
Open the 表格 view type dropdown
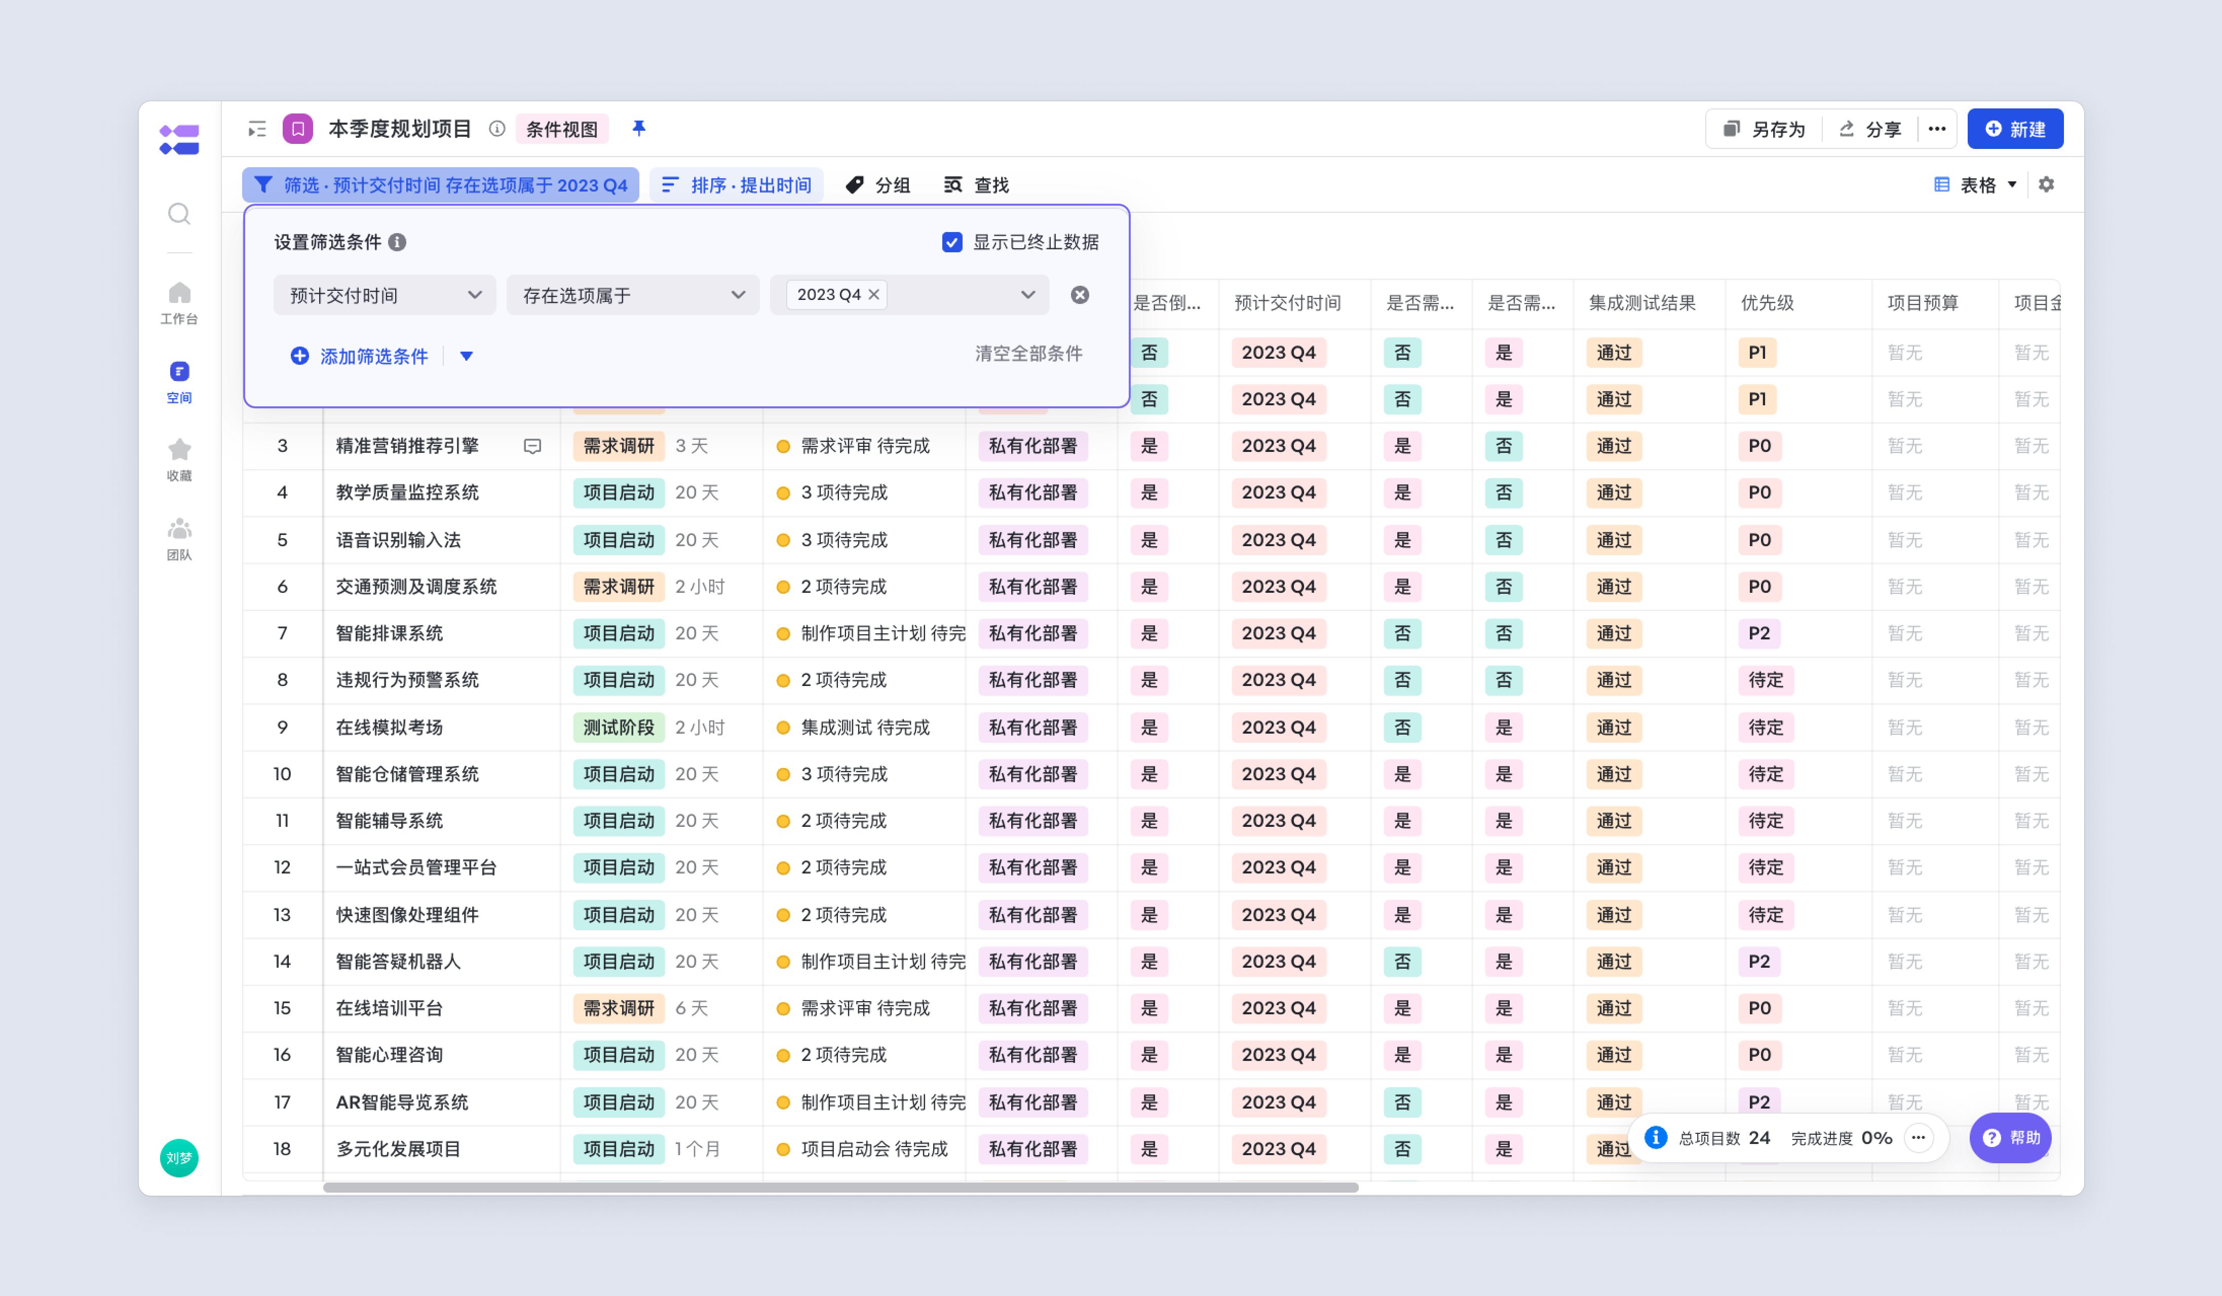tap(1975, 184)
